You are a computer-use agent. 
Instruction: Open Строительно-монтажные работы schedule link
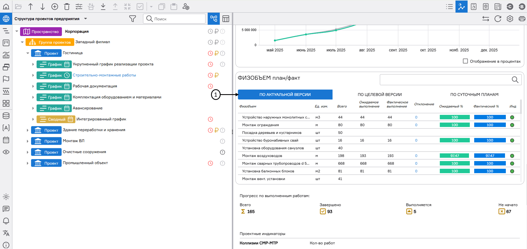[x=104, y=75]
